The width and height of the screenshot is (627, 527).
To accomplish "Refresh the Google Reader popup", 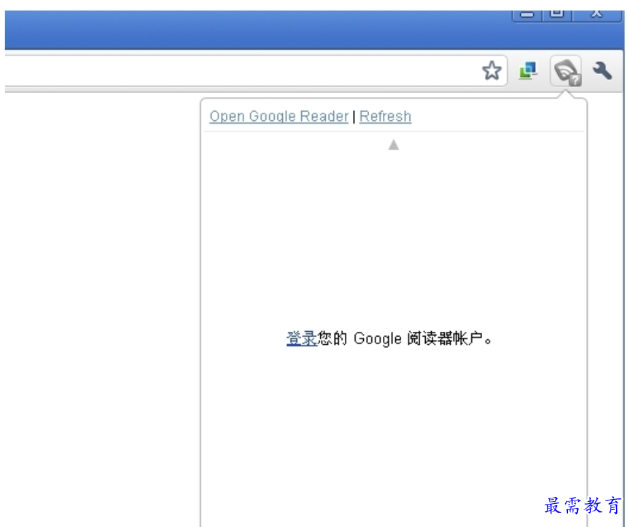I will pos(386,116).
